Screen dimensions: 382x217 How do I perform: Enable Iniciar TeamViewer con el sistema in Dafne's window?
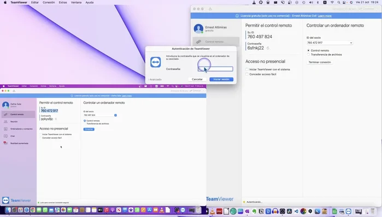click(40, 134)
